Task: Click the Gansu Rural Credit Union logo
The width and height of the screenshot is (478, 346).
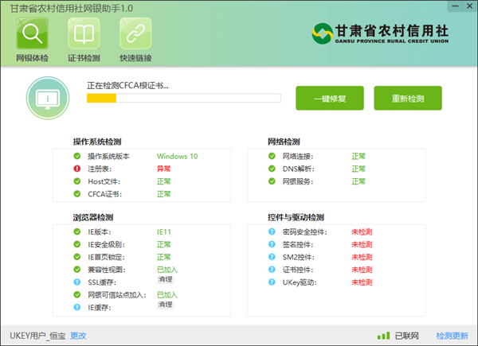Action: (380, 33)
